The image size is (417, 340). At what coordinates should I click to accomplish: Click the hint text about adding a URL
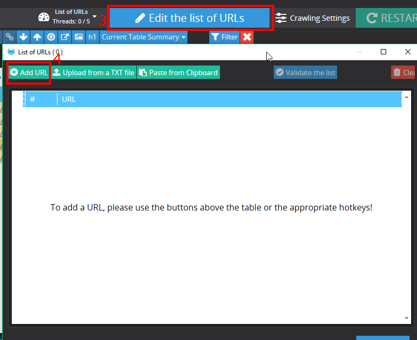(x=211, y=207)
